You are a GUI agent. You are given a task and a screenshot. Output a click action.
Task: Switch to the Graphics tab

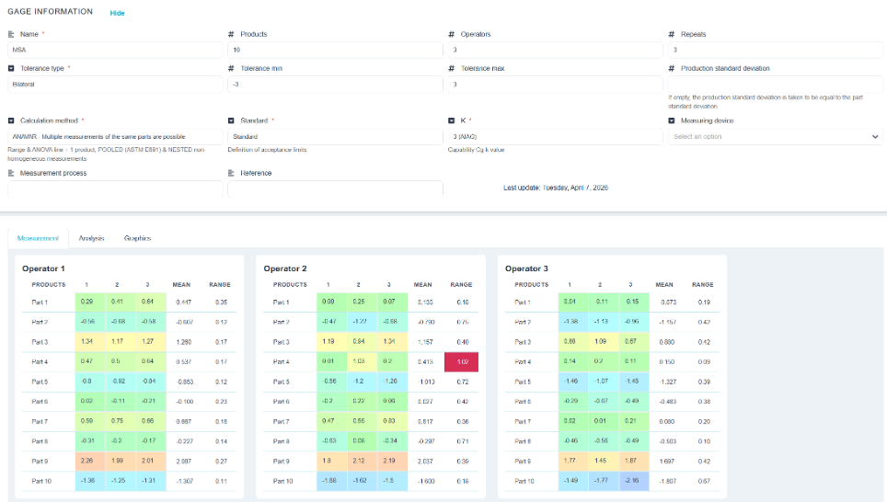[137, 238]
